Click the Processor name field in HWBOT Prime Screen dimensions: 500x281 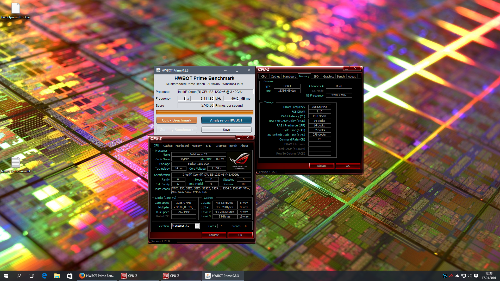pyautogui.click(x=215, y=92)
